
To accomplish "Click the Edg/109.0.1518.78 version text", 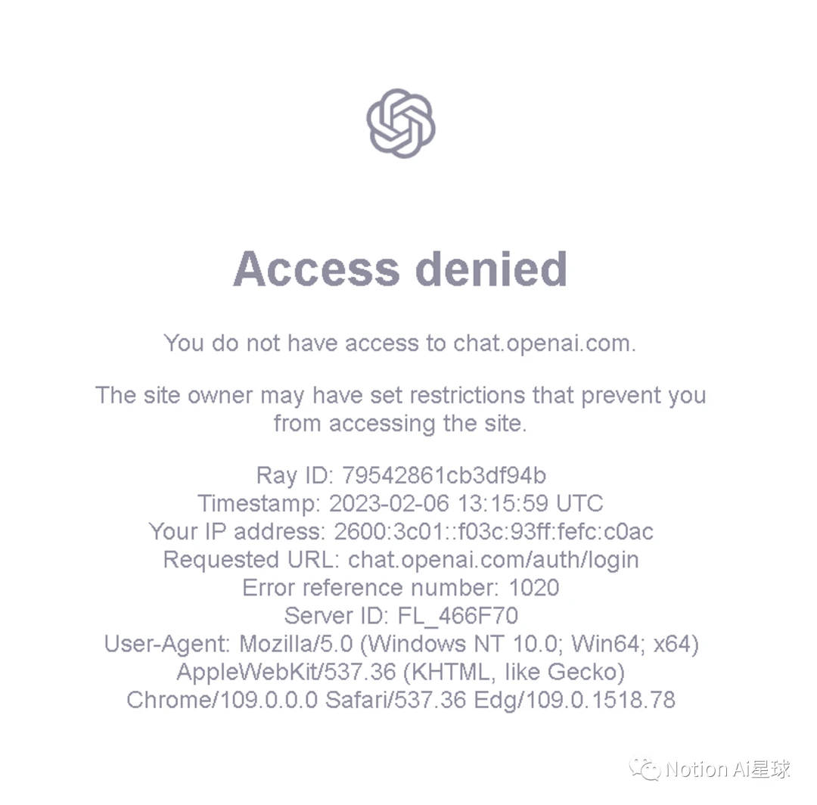I will point(575,701).
